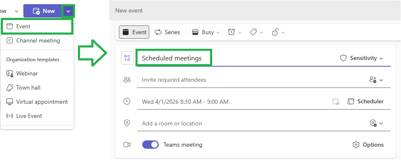This screenshot has height=160, width=401.
Task: Click the attendees people icon
Action: [x=127, y=80]
